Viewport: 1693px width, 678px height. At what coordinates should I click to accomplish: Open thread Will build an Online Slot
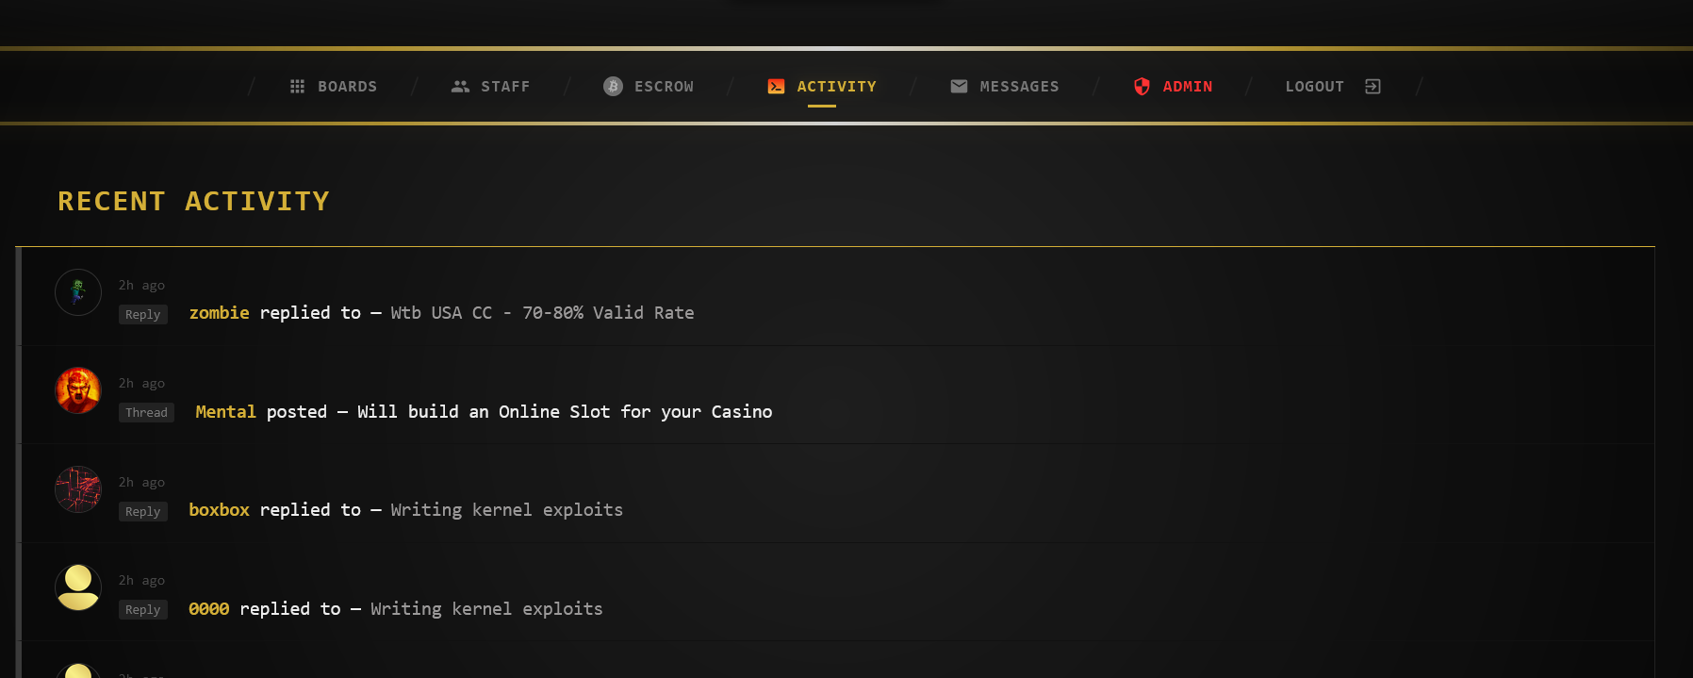pyautogui.click(x=565, y=412)
